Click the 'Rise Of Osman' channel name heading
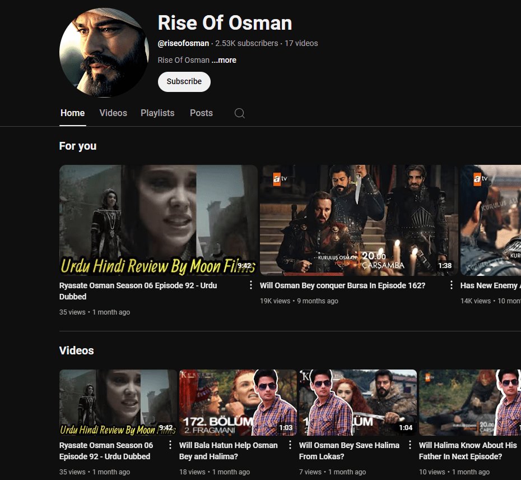Viewport: 521px width, 480px height. [225, 23]
